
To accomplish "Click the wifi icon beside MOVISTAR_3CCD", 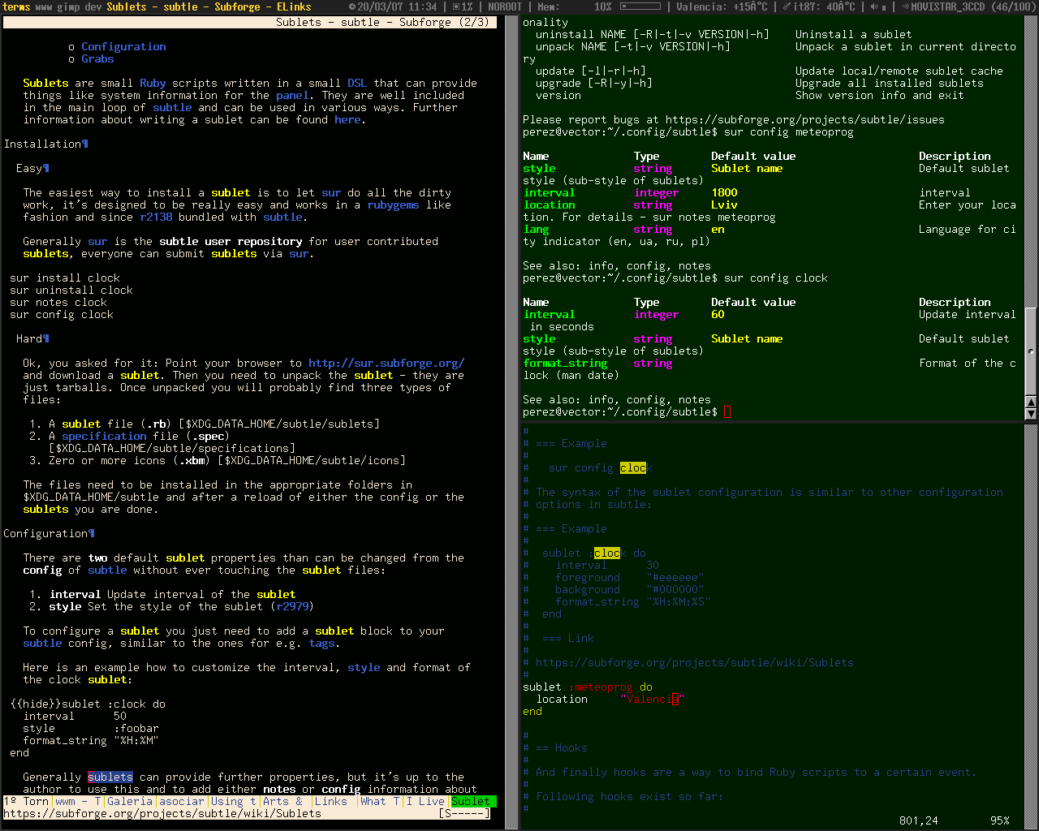I will (904, 6).
